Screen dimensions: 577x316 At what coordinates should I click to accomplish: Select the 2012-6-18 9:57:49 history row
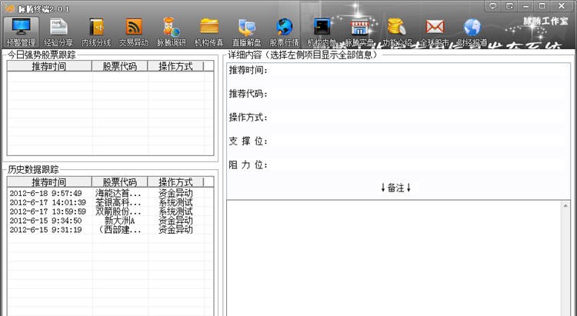click(45, 193)
